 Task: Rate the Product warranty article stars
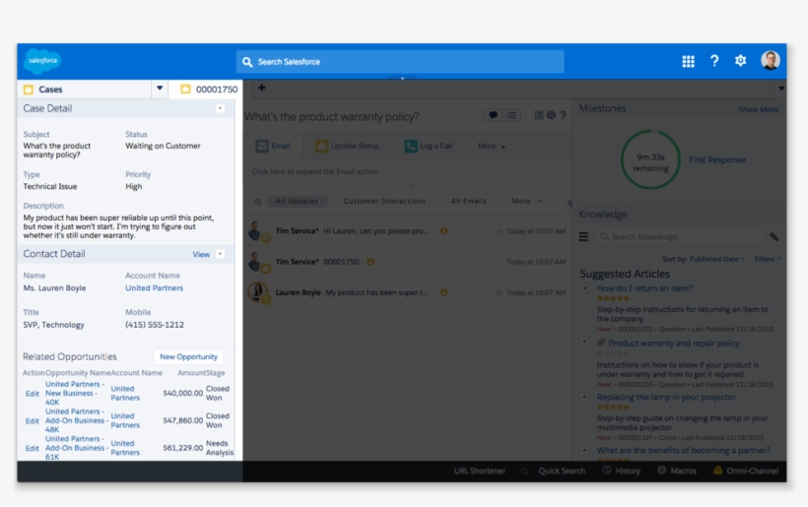613,353
